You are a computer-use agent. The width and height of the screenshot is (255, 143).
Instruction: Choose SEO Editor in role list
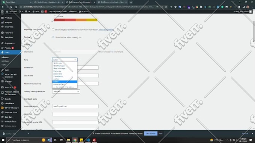(x=65, y=63)
